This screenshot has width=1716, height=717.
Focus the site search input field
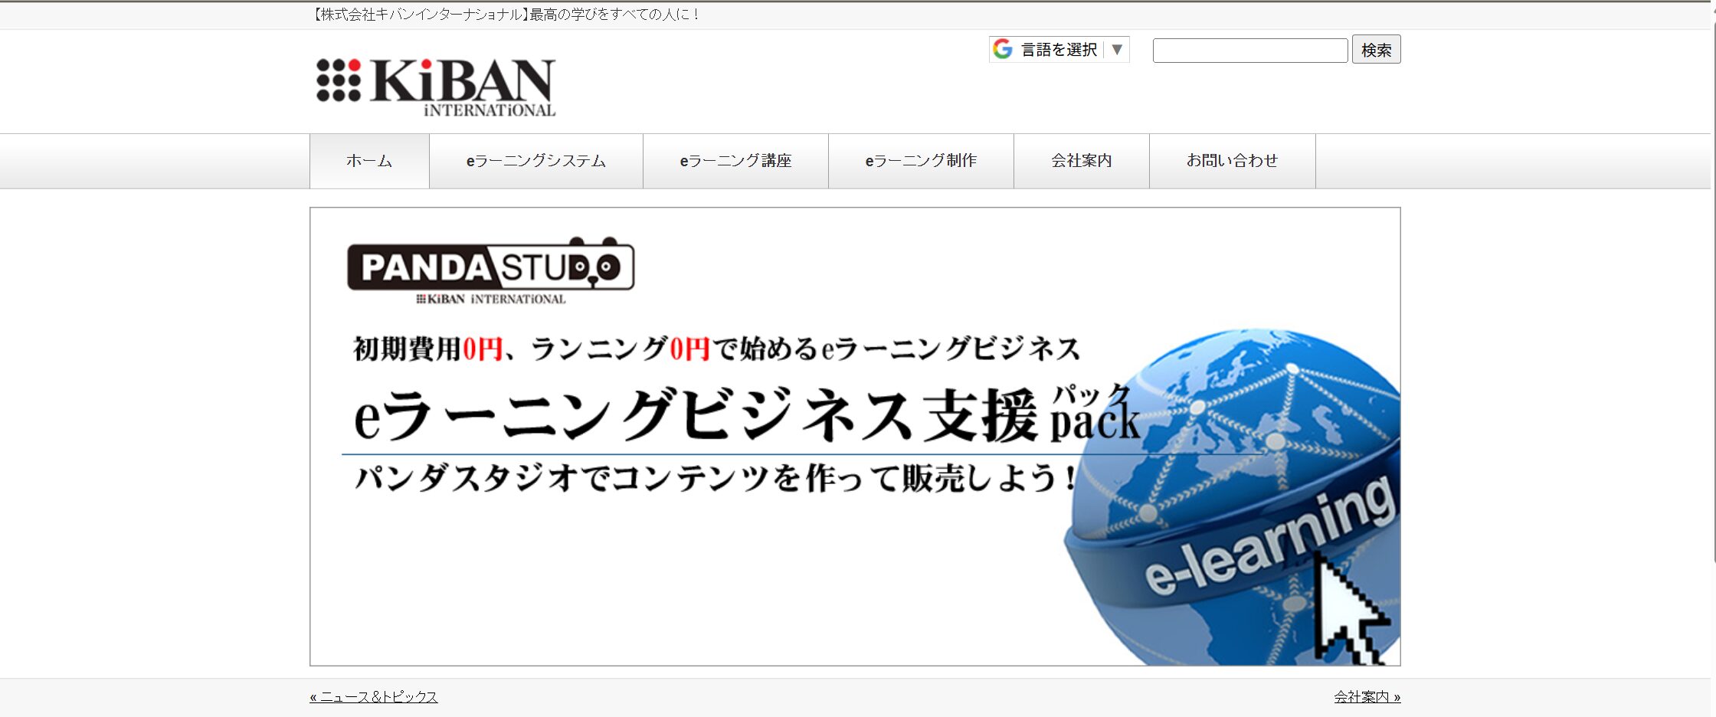[x=1250, y=51]
